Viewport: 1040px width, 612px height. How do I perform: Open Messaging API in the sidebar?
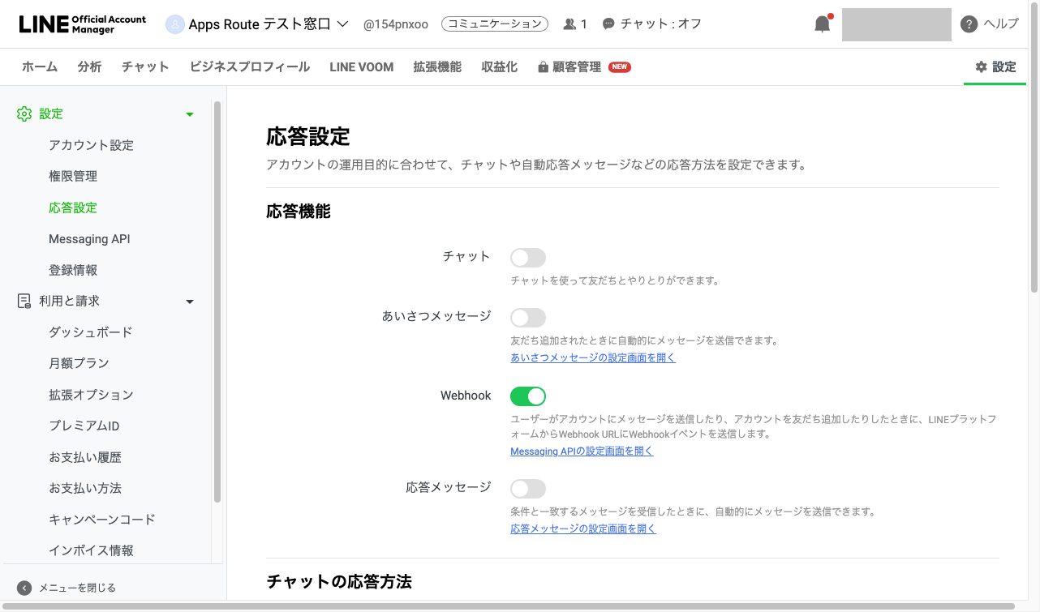click(89, 239)
